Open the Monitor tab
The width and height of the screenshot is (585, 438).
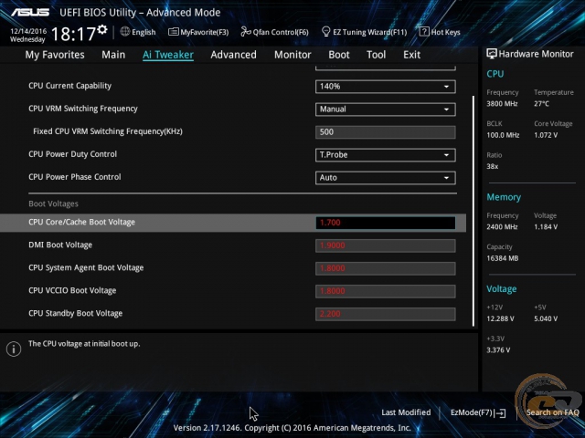(292, 55)
